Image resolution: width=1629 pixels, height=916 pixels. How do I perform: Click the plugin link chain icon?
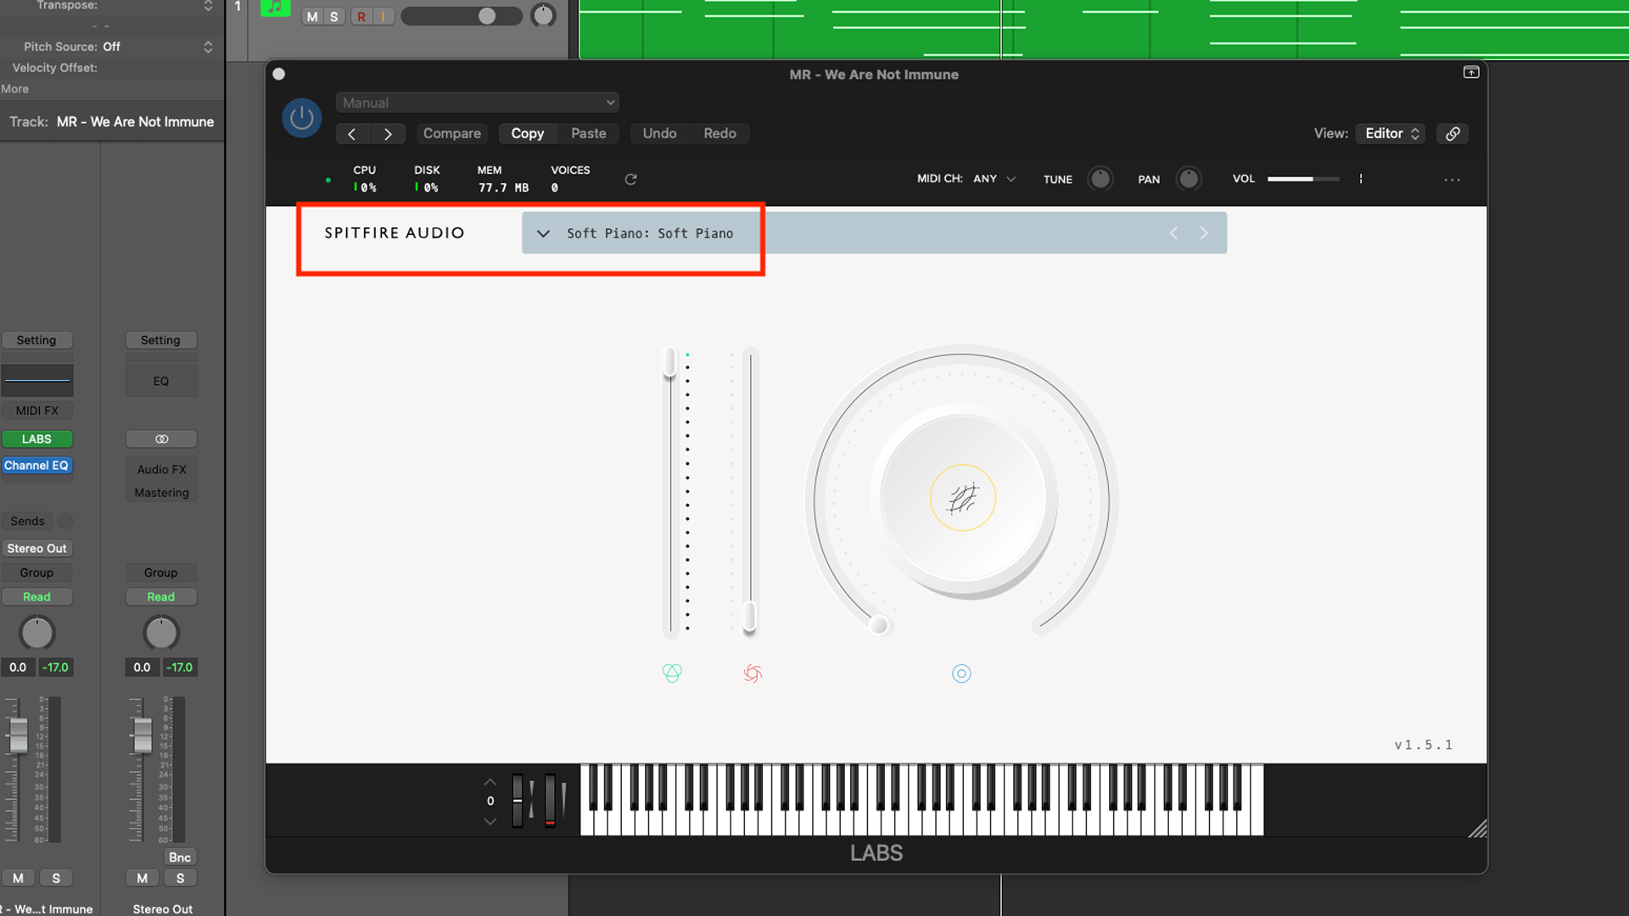click(x=1453, y=134)
